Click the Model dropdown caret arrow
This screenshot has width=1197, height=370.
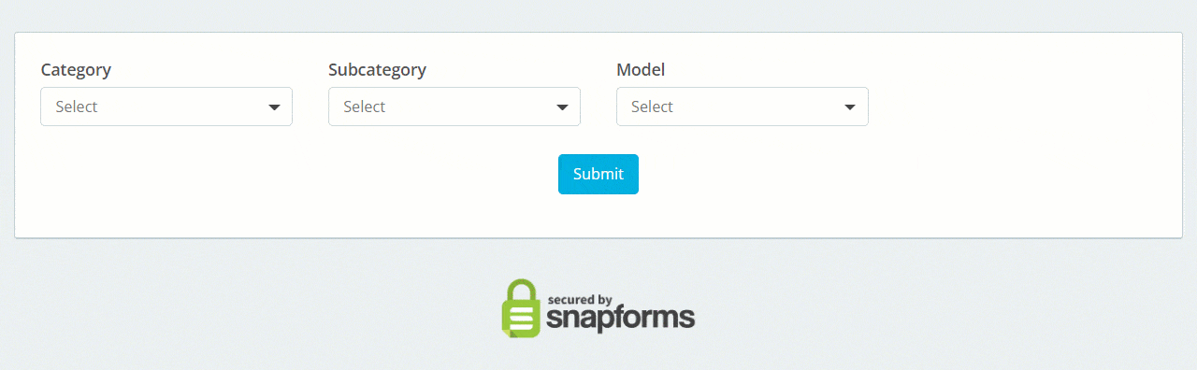coord(850,107)
